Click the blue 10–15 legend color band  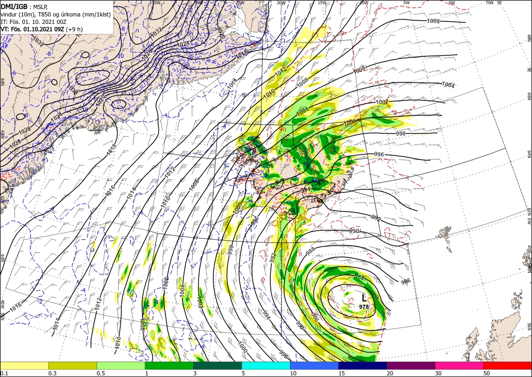[x=314, y=365]
